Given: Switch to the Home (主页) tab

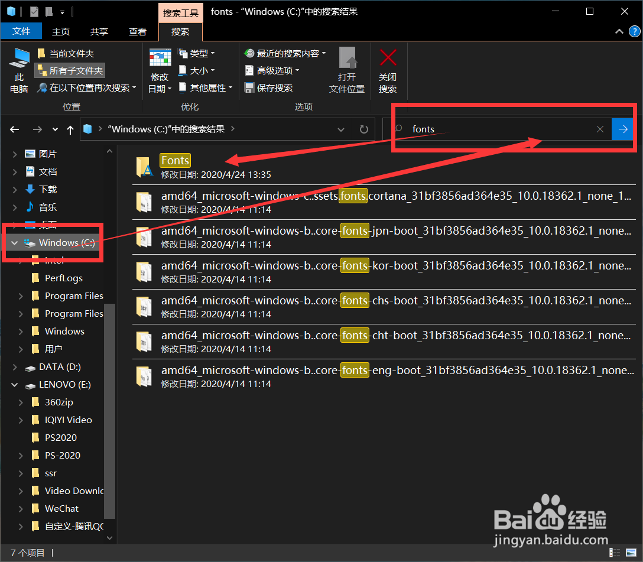Looking at the screenshot, I should [61, 31].
